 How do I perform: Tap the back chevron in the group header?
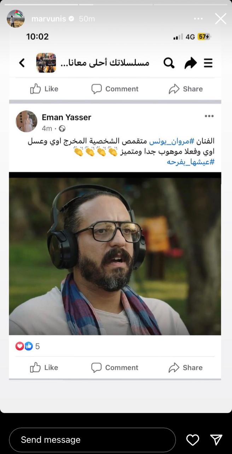pyautogui.click(x=22, y=63)
